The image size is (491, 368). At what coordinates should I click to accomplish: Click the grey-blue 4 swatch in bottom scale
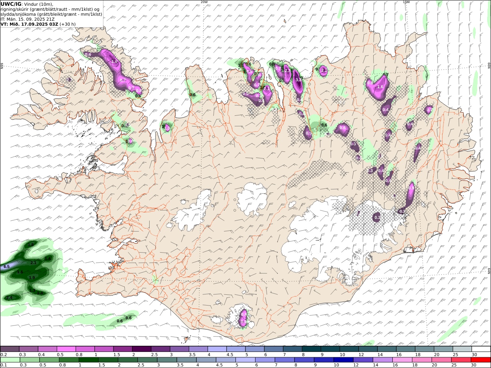[206, 360]
